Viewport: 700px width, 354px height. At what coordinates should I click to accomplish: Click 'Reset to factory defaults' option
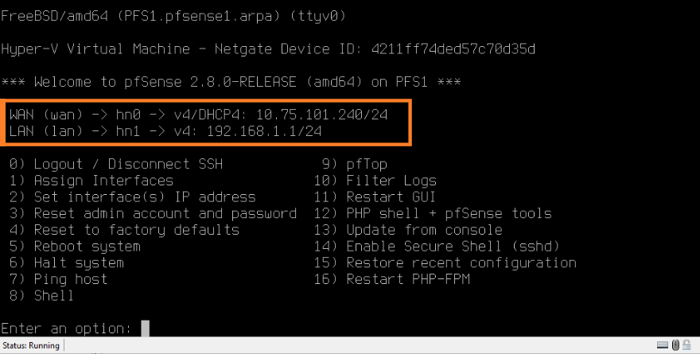click(136, 230)
